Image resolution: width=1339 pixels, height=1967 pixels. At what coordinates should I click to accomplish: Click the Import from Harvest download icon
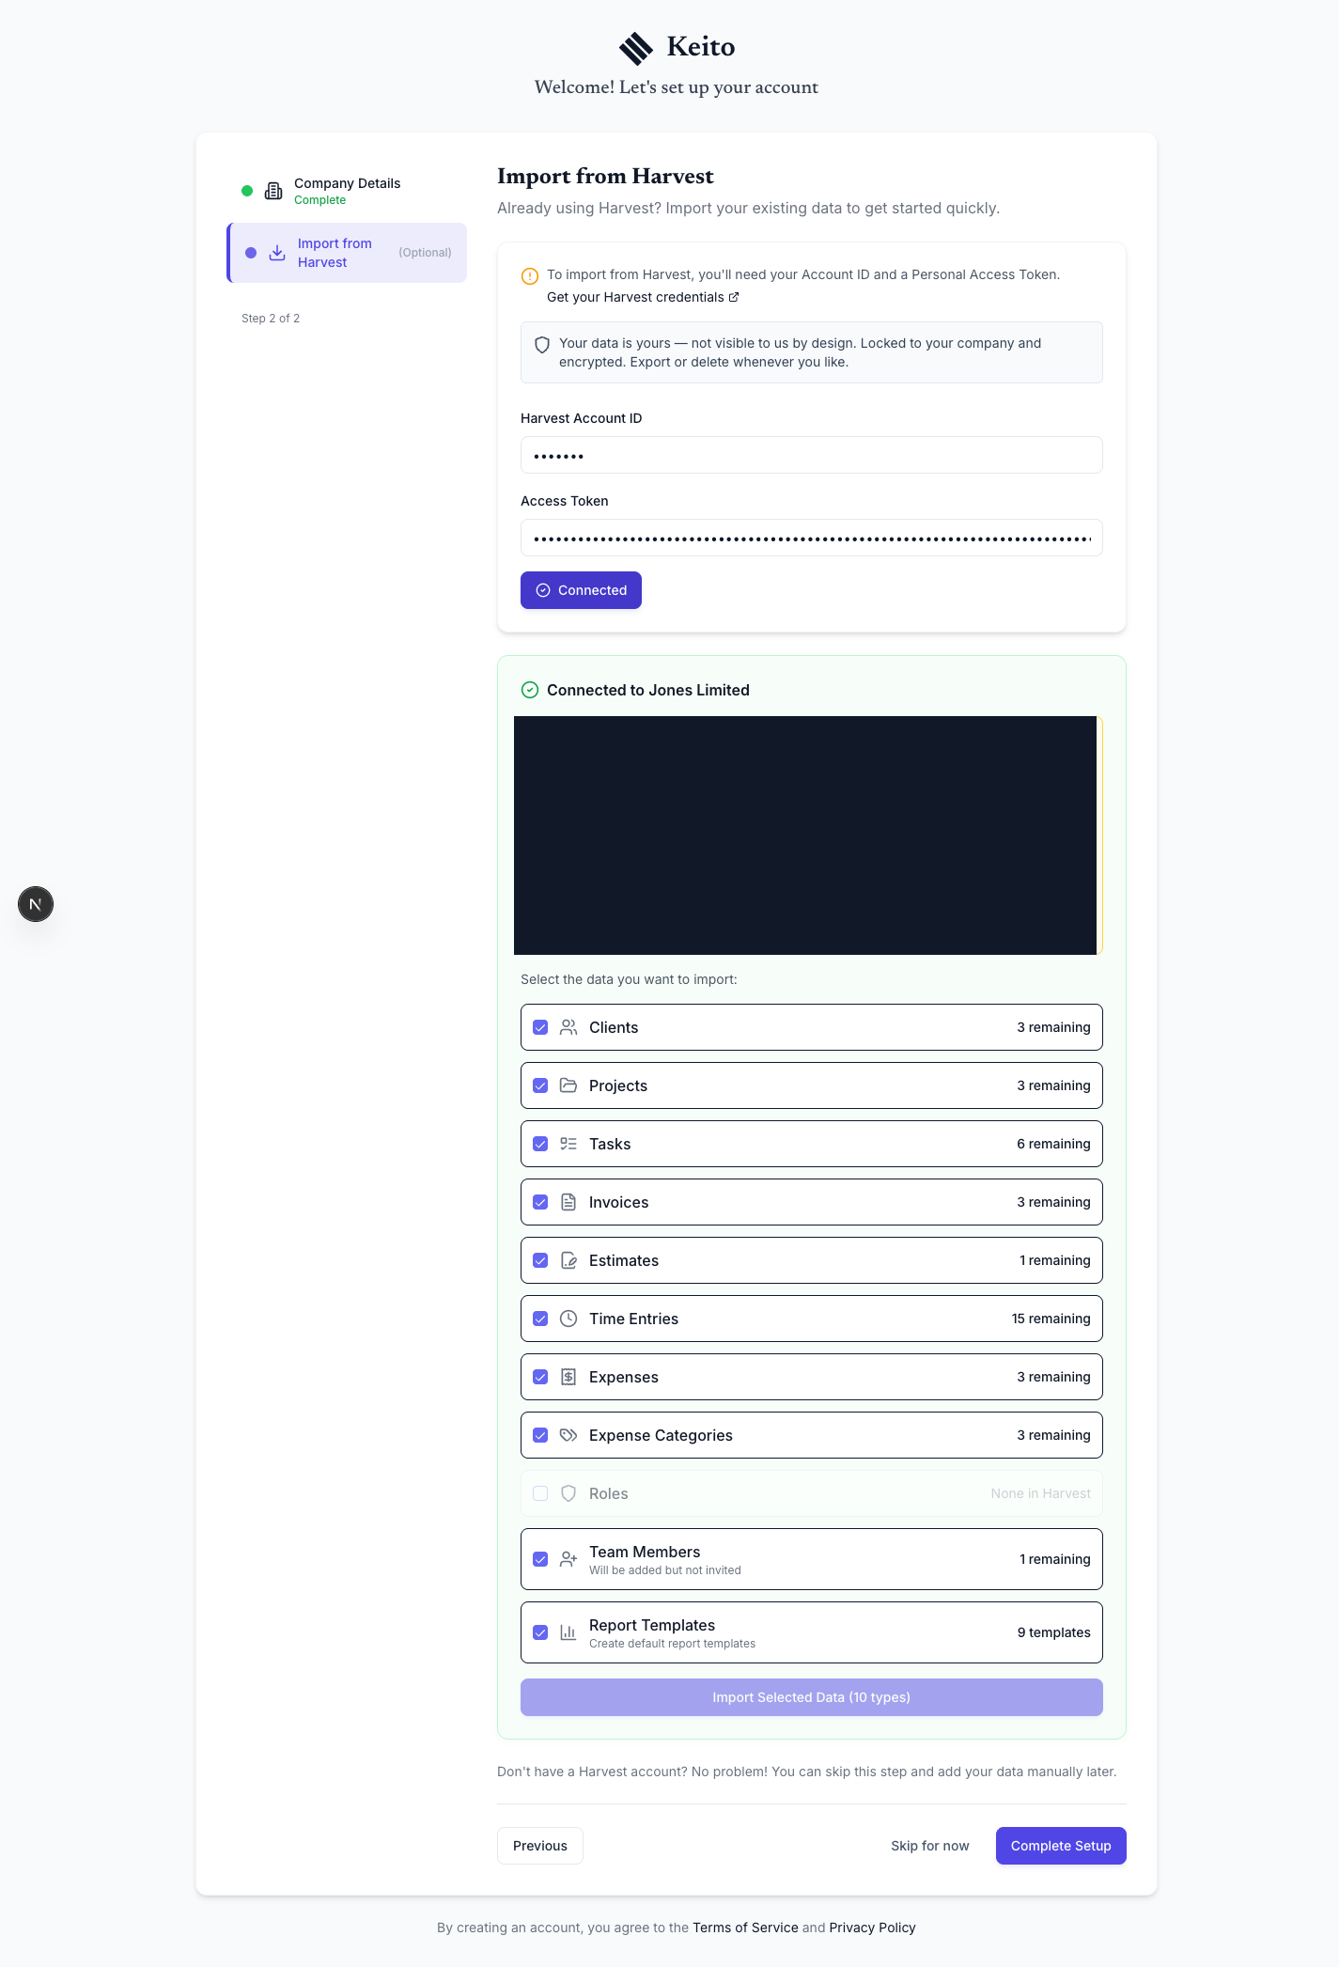277,253
